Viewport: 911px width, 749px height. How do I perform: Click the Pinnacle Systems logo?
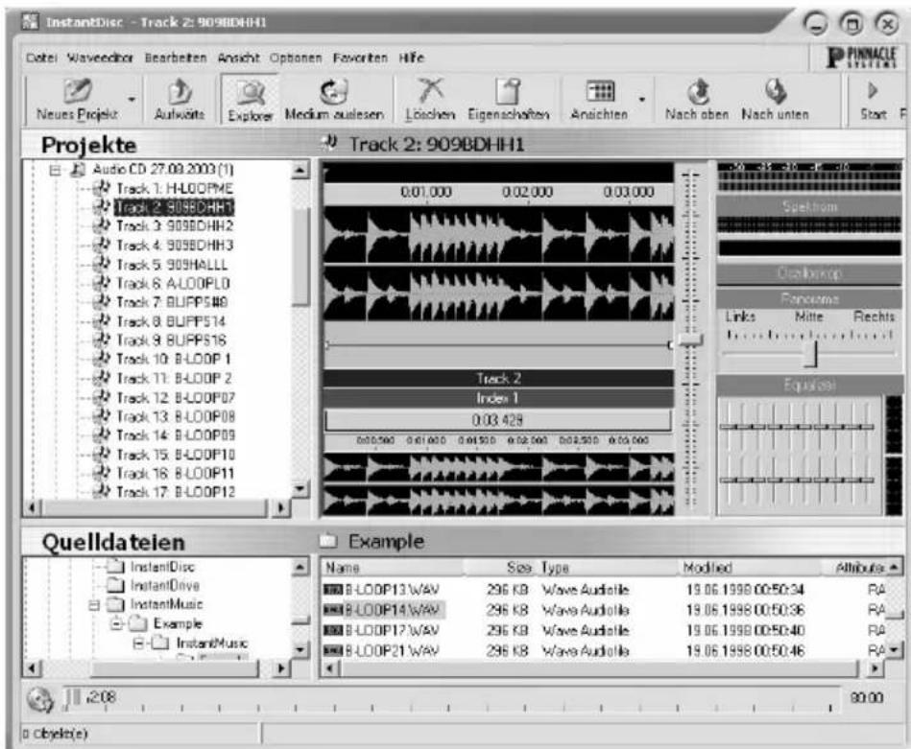[x=862, y=58]
